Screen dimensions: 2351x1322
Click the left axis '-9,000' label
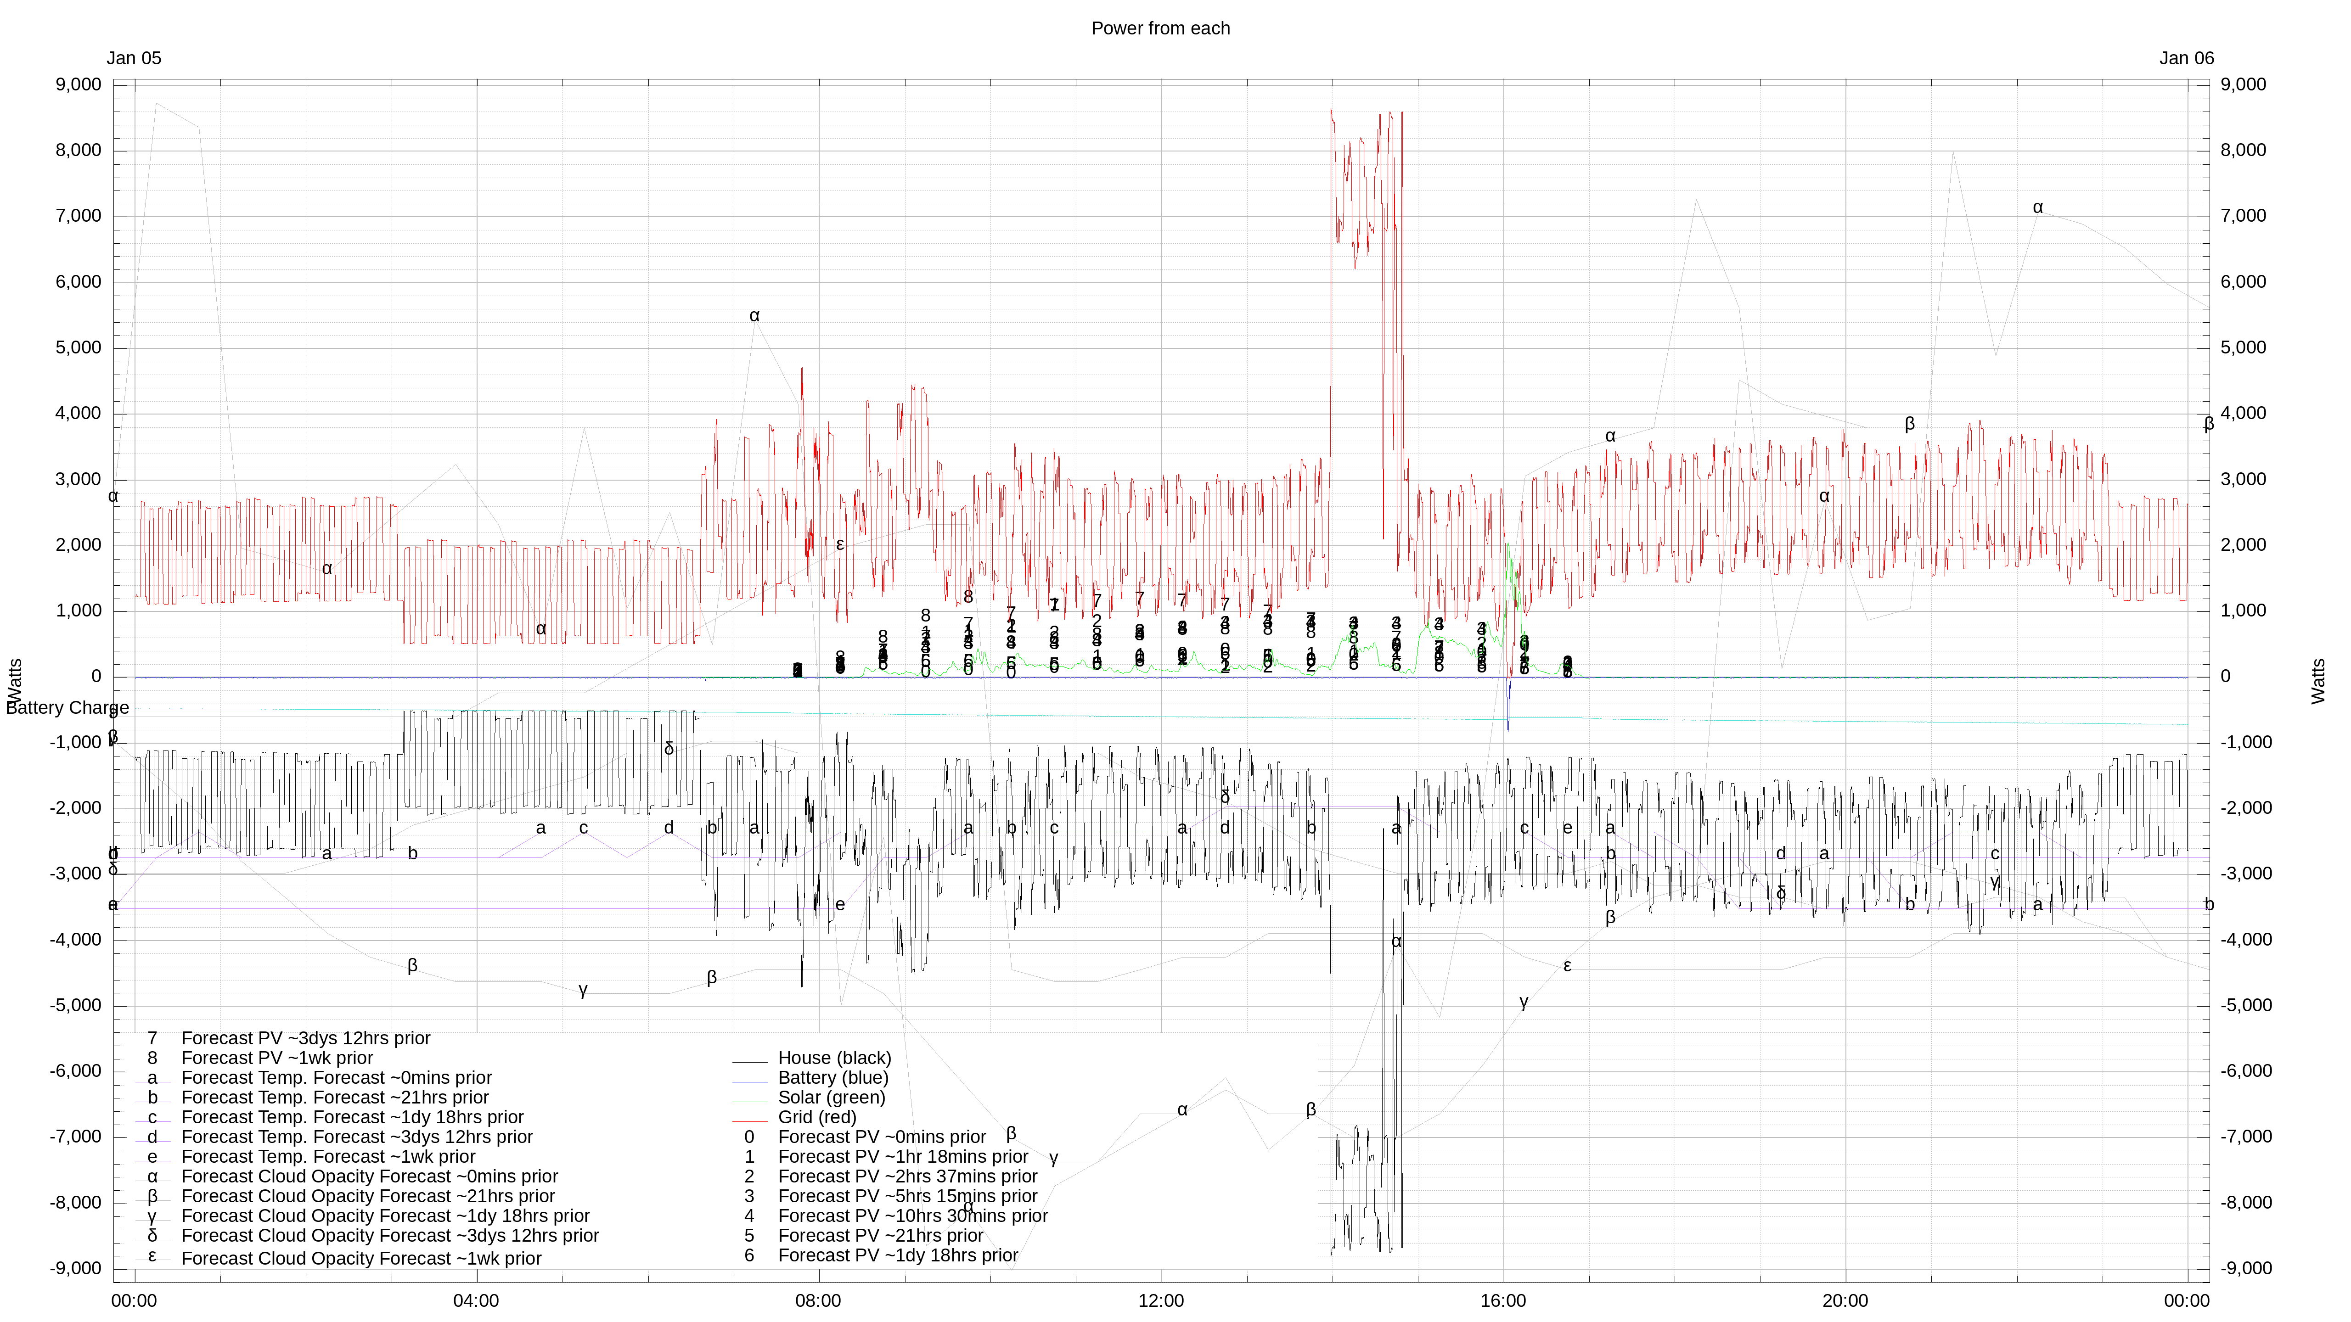[x=76, y=1269]
